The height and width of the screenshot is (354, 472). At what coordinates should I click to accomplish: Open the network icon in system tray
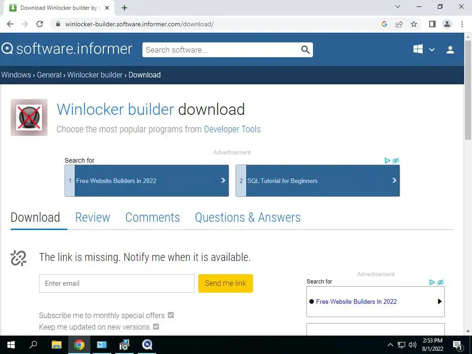(x=401, y=345)
